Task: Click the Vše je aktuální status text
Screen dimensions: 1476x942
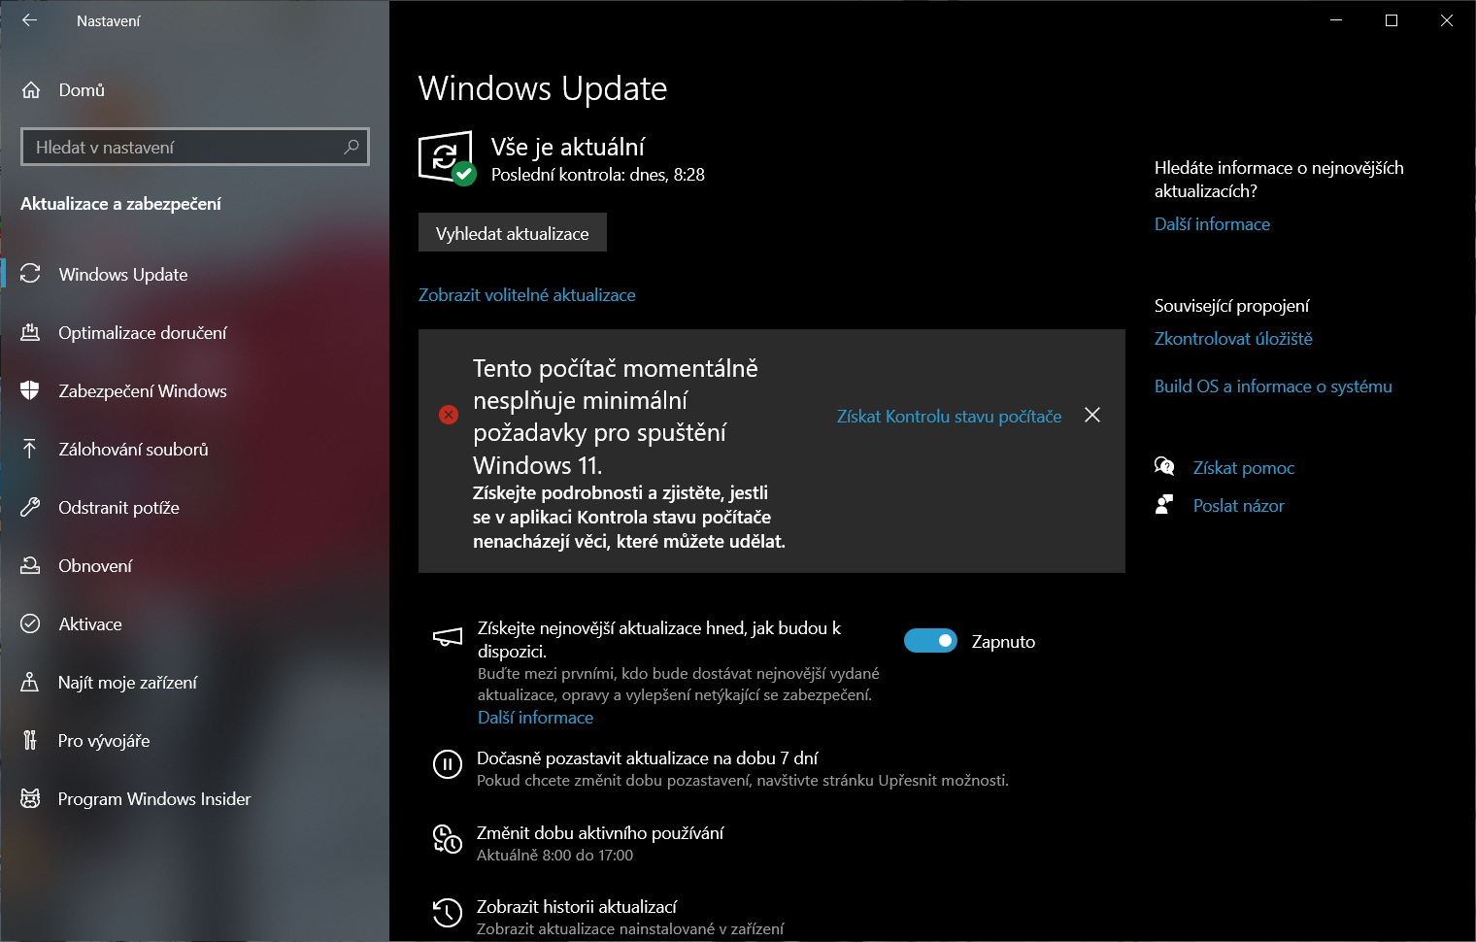Action: coord(568,147)
